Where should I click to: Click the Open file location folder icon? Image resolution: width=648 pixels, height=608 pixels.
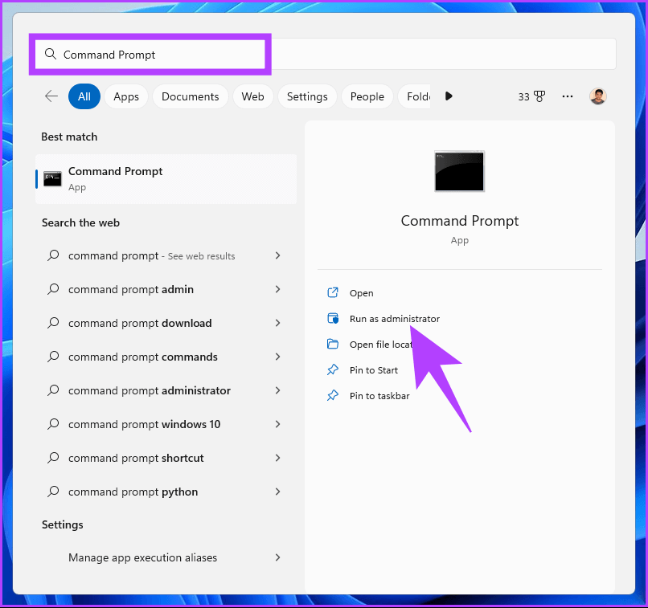click(333, 345)
